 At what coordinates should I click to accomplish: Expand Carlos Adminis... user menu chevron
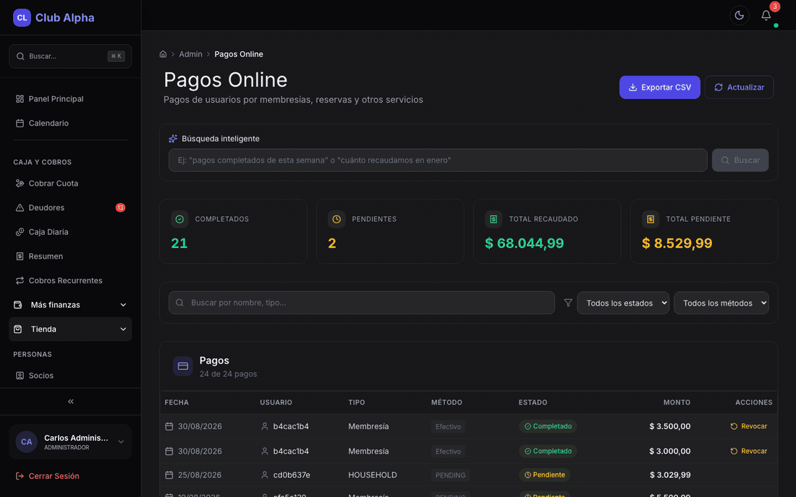[x=121, y=442]
